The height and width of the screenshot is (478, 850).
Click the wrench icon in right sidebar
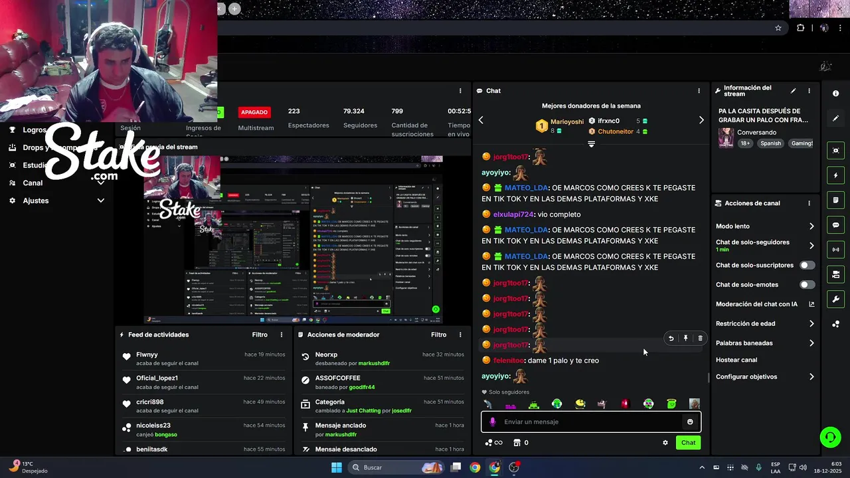pos(835,299)
